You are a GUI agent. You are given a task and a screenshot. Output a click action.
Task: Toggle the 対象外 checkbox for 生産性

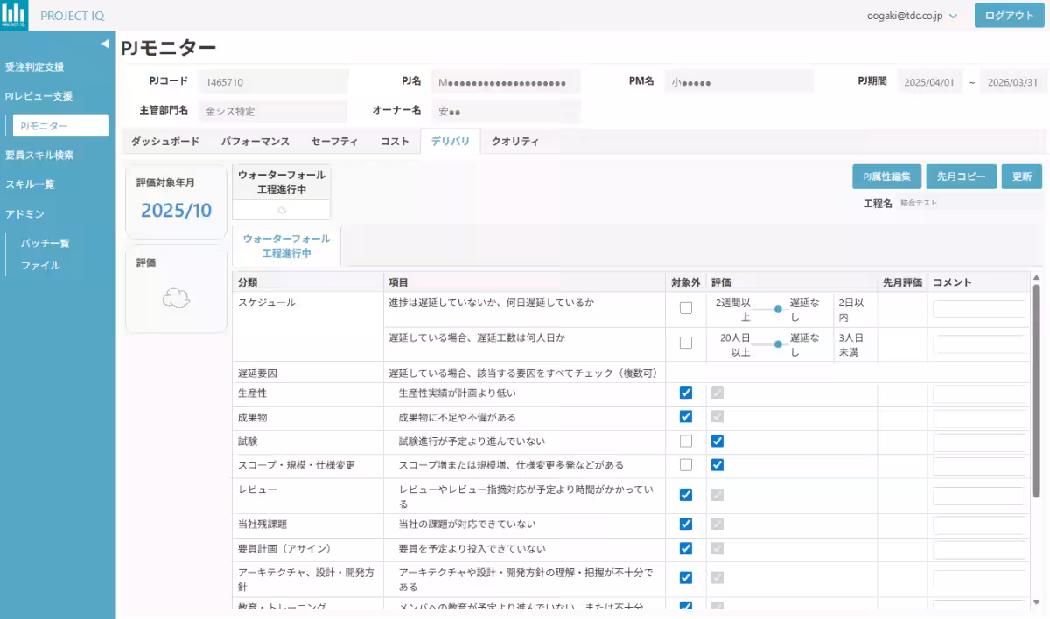point(688,392)
